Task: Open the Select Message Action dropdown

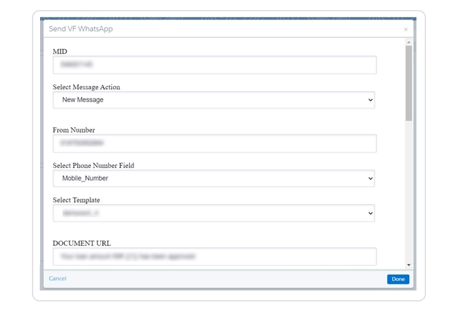Action: coord(213,100)
